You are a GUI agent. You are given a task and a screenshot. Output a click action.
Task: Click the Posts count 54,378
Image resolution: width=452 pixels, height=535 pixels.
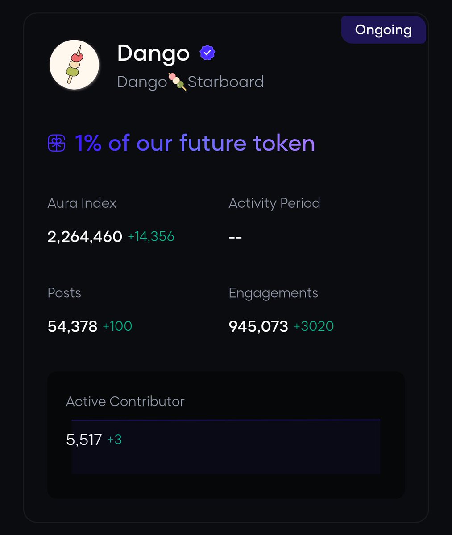[72, 326]
